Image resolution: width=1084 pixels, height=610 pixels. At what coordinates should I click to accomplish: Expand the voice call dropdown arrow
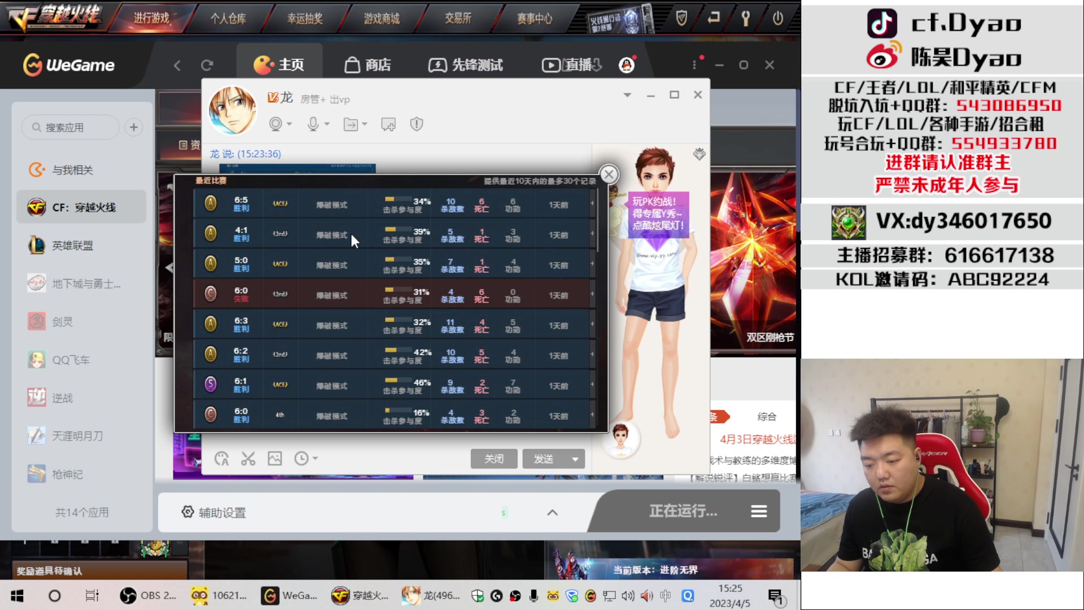[x=327, y=124]
